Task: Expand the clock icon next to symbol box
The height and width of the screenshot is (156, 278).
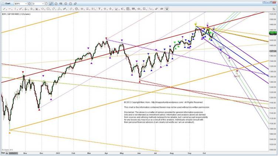Action: [x=30, y=3]
